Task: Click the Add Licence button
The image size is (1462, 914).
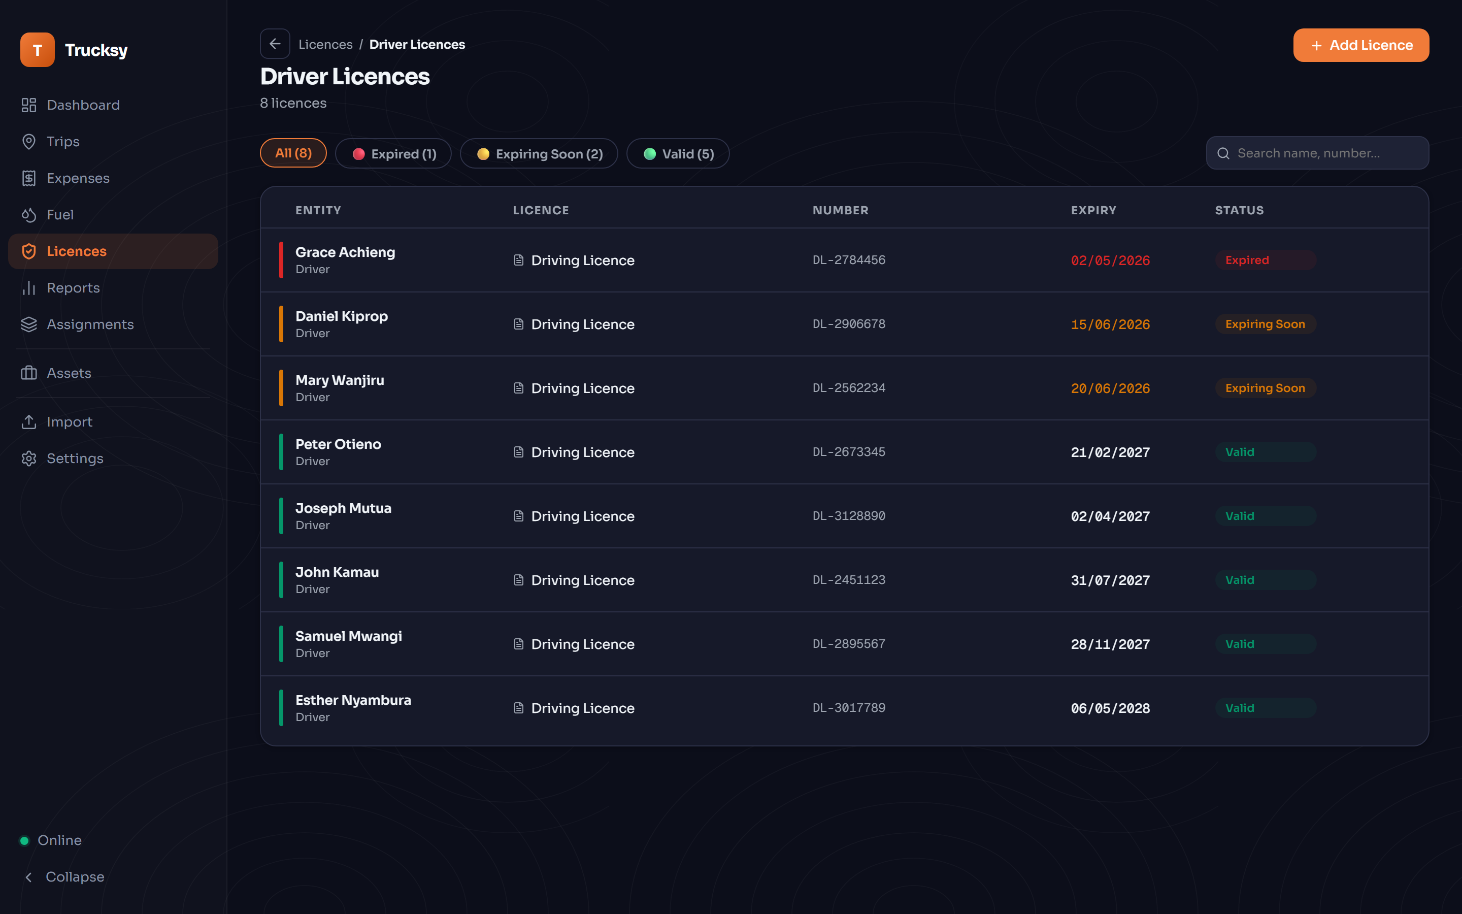Action: (x=1361, y=45)
